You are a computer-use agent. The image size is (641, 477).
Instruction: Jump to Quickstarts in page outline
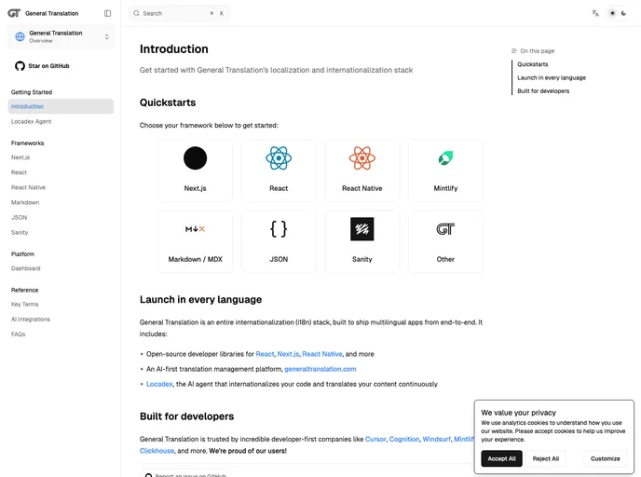coord(532,64)
